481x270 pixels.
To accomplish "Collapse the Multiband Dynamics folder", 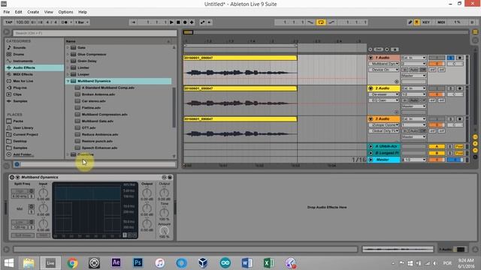I will coord(68,81).
